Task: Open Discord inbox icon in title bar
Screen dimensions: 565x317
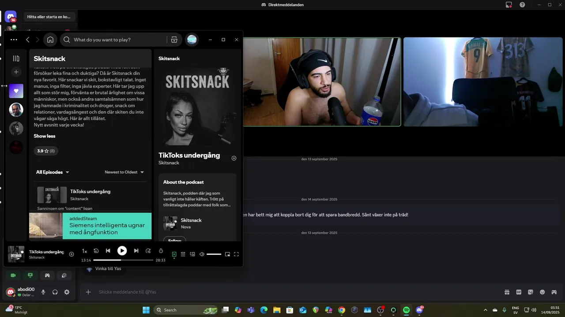Action: (508, 5)
